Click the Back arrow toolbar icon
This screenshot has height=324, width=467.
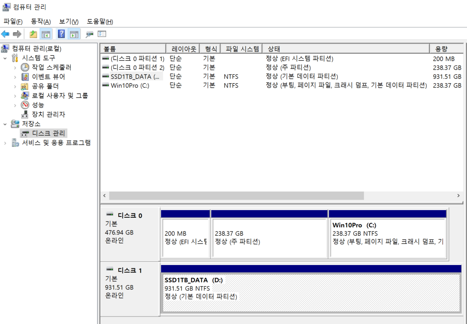(x=5, y=34)
